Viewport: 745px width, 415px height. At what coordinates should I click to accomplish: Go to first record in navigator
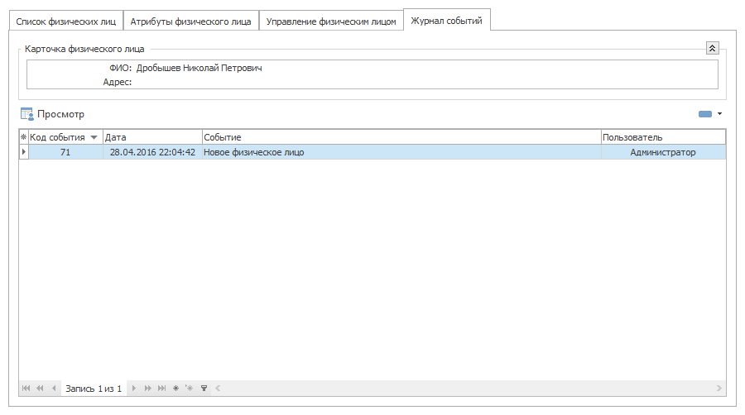point(26,389)
